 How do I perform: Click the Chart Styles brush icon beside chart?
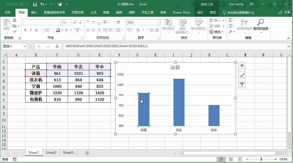click(241, 75)
